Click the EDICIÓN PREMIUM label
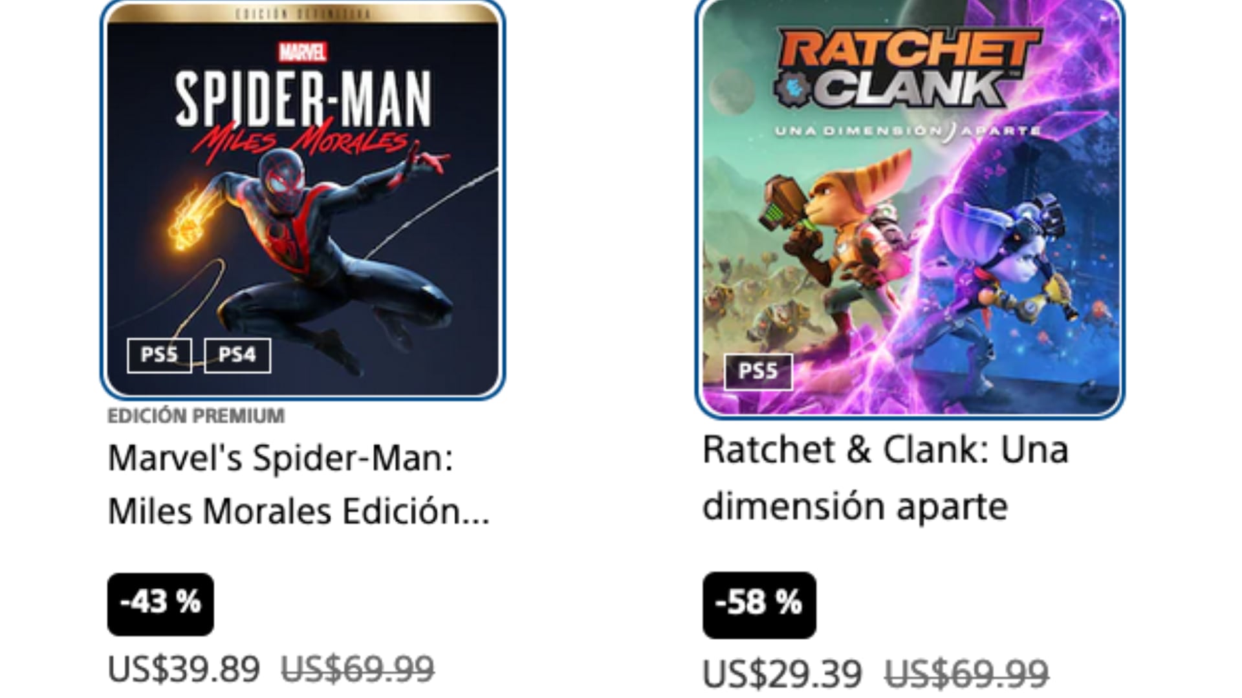 click(x=196, y=416)
